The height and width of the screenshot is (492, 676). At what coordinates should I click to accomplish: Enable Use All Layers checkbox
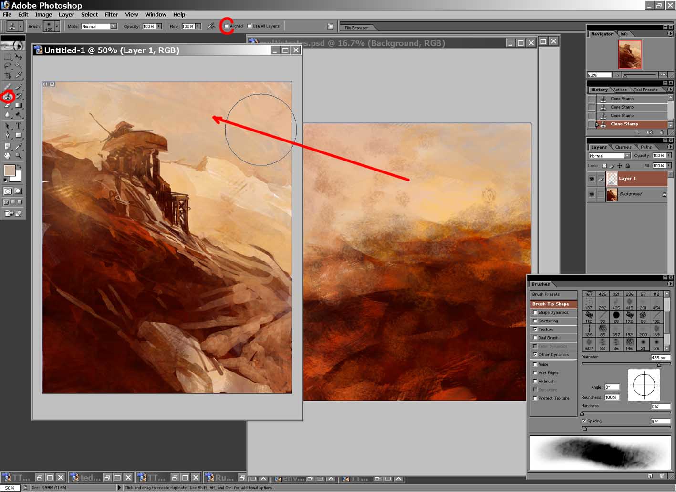(250, 26)
